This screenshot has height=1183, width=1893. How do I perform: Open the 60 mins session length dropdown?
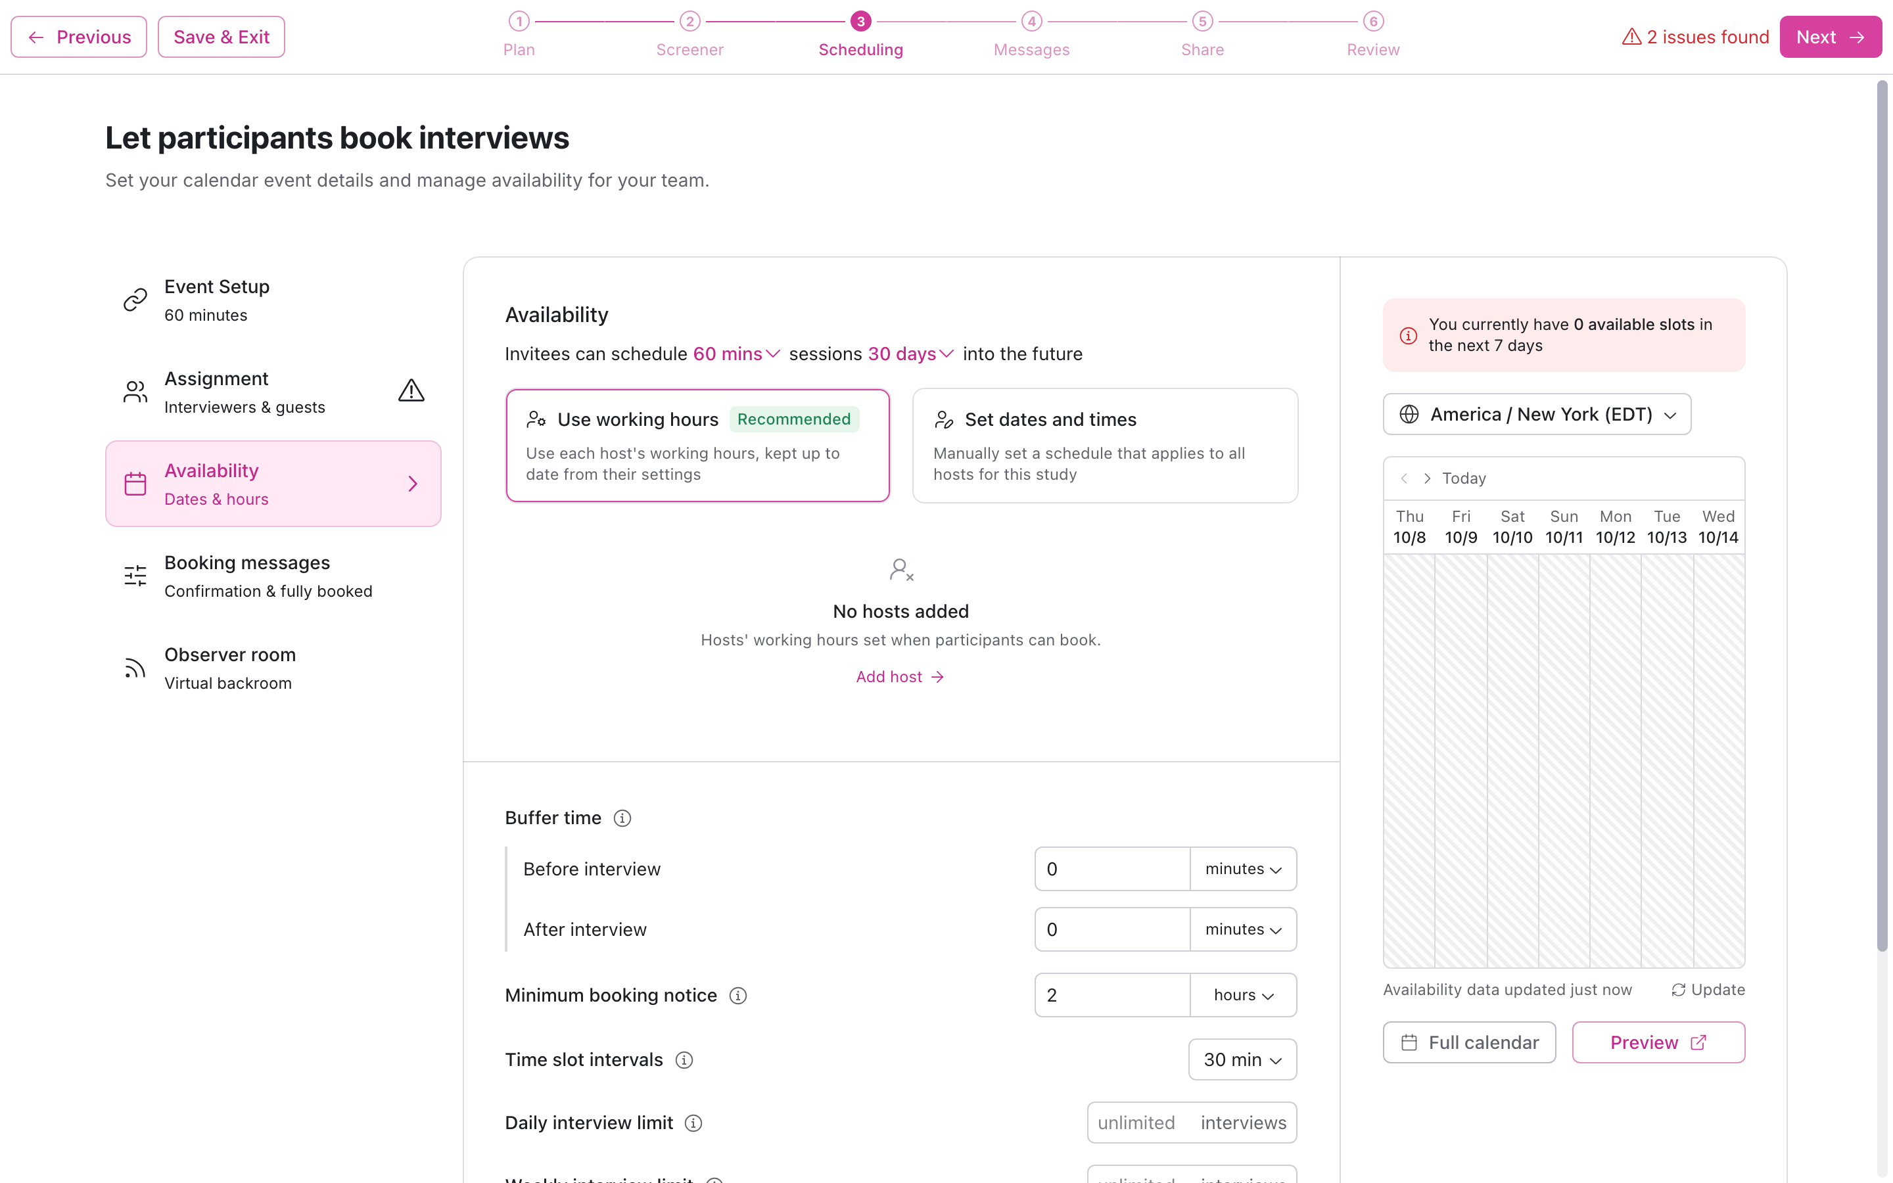(736, 354)
